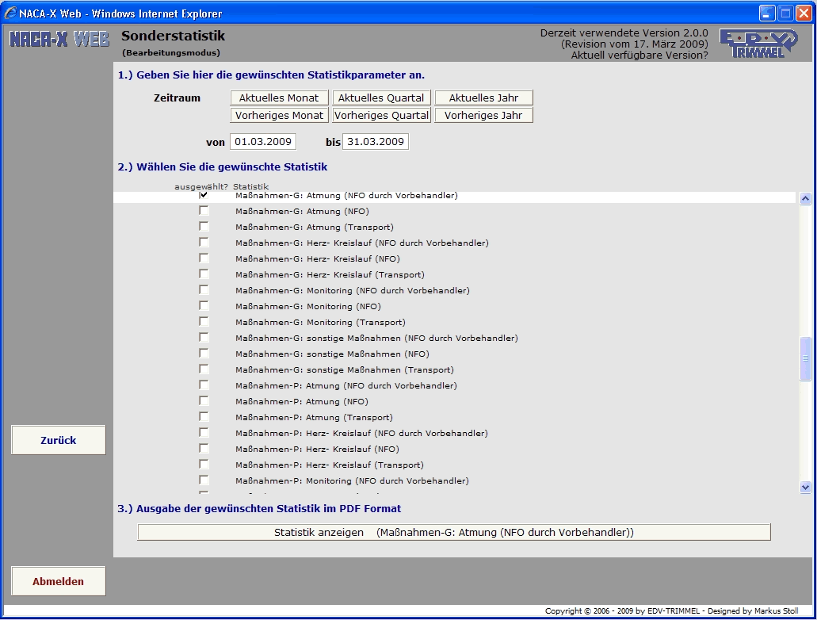Check Maßnahmen-G: sonstige Maßnahmen (NFO) checkbox
Viewport: 817px width, 620px height.
tap(204, 353)
